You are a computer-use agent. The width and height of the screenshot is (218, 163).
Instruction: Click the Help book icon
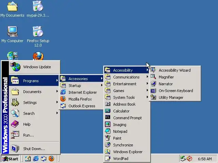coord(15,124)
